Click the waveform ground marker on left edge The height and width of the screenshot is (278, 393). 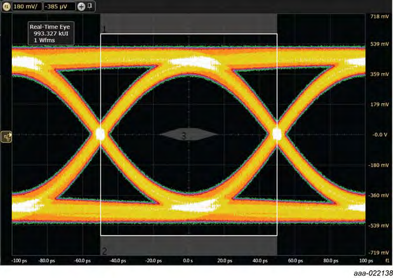tap(7, 137)
